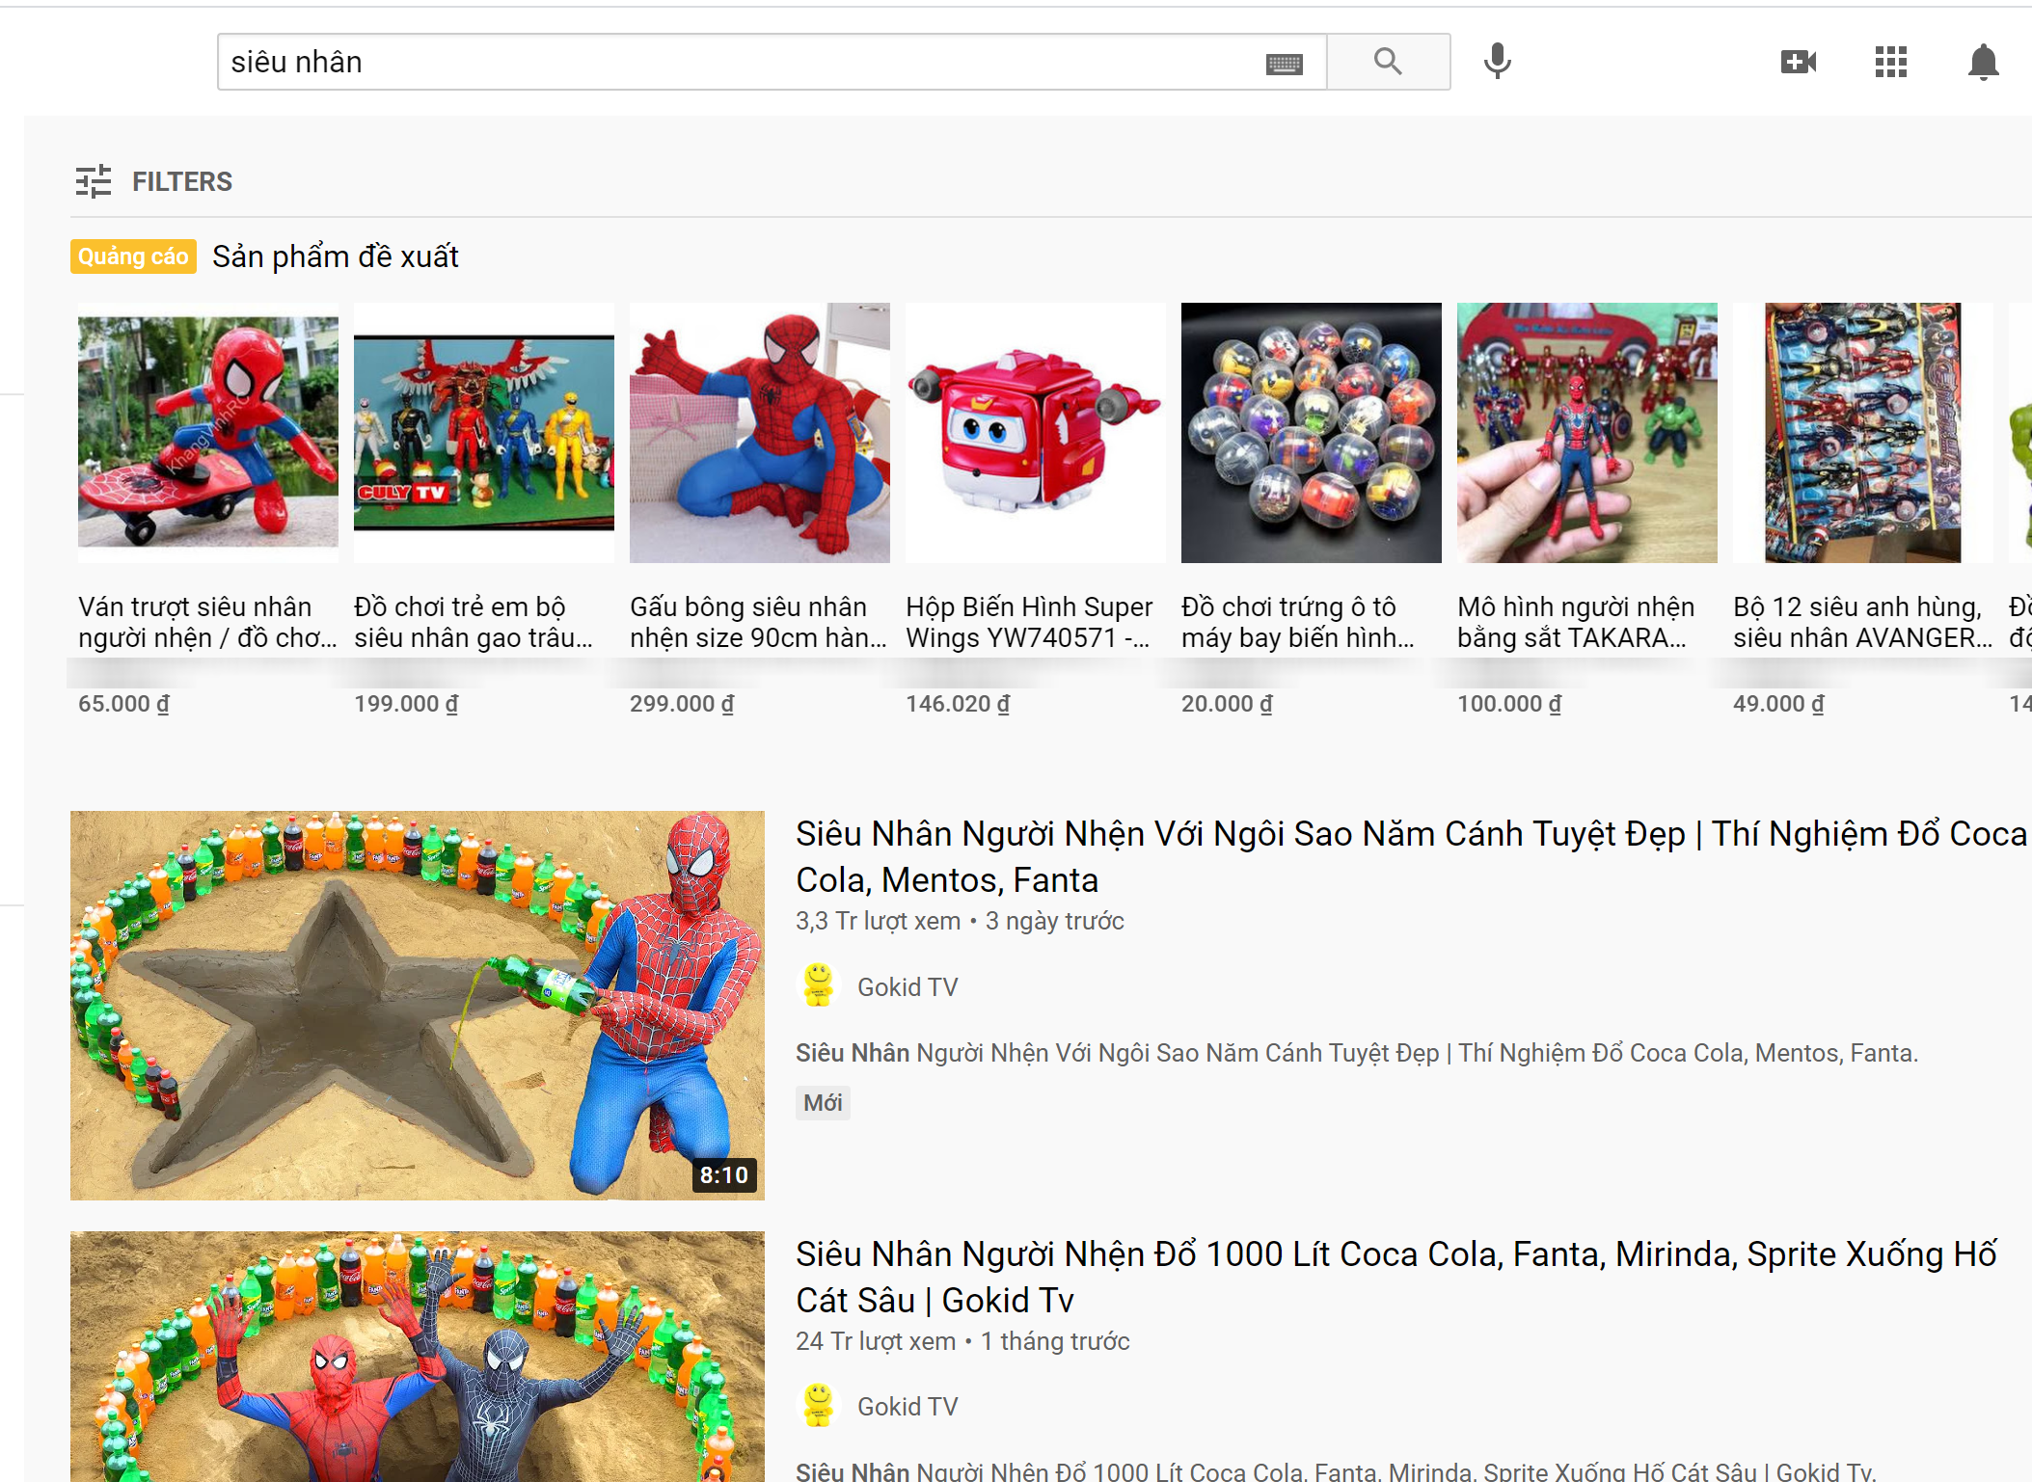
Task: Open the notifications bell
Action: 1983,62
